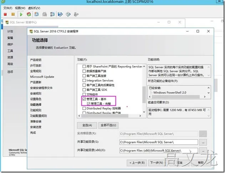The height and width of the screenshot is (173, 225).
Task: Click 已经安装 tree scroll up arrow
Action: pyautogui.click(x=209, y=88)
